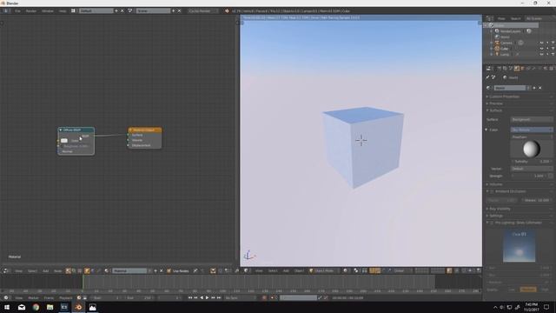Image resolution: width=556 pixels, height=313 pixels.
Task: Add new material with plus in node header
Action: pyautogui.click(x=156, y=270)
